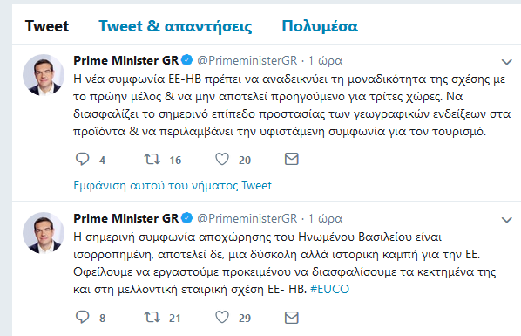Switch to Tweet & απαντήσεις tab
Screen dimensions: 521x336
pos(175,26)
